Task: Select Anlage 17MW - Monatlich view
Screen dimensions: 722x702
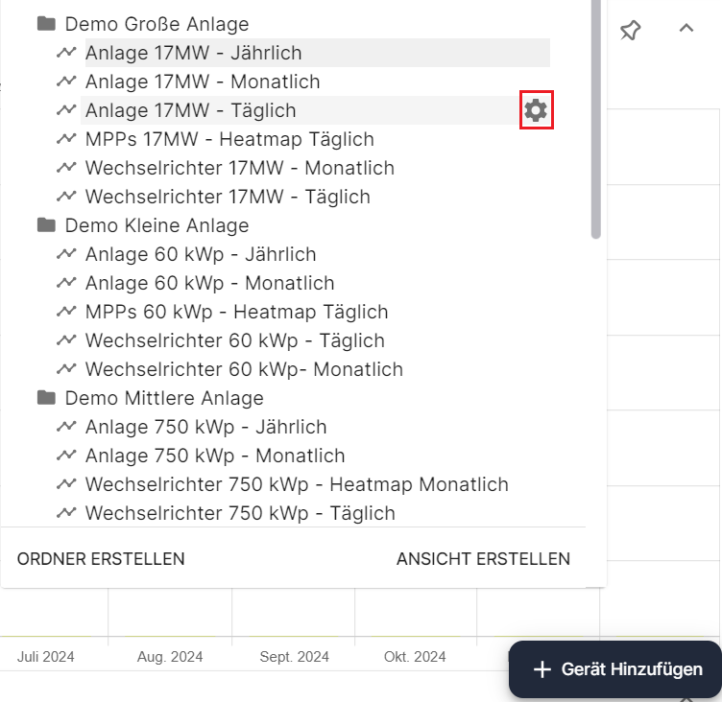Action: (203, 82)
